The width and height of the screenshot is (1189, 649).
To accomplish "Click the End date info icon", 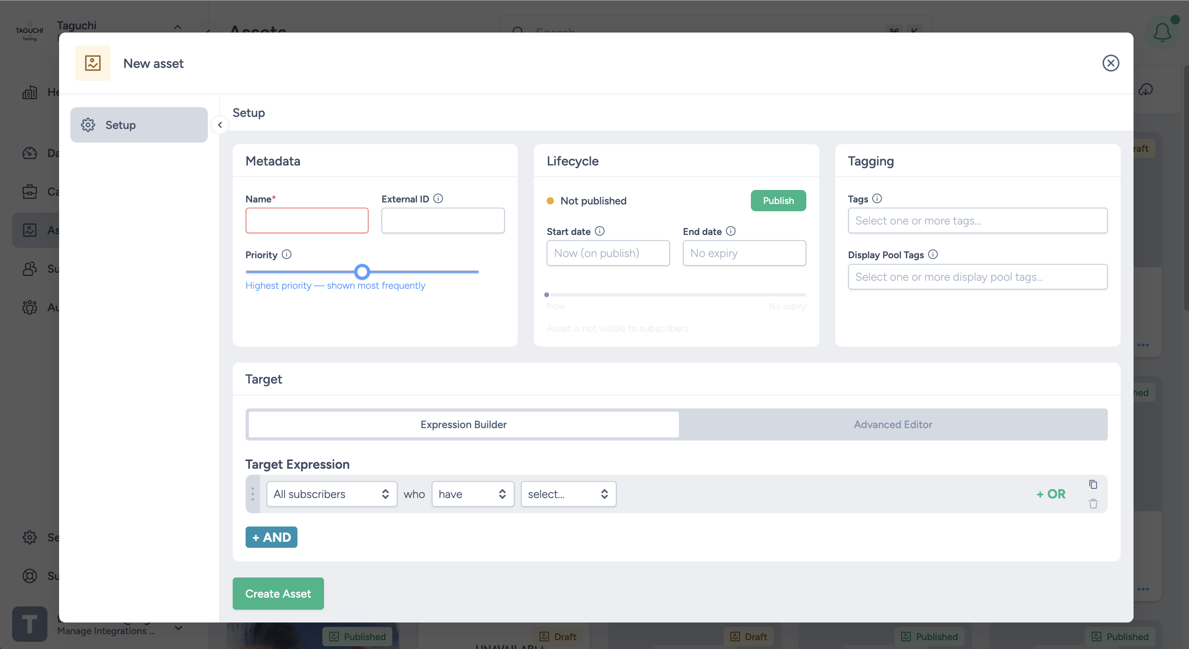I will pyautogui.click(x=731, y=231).
